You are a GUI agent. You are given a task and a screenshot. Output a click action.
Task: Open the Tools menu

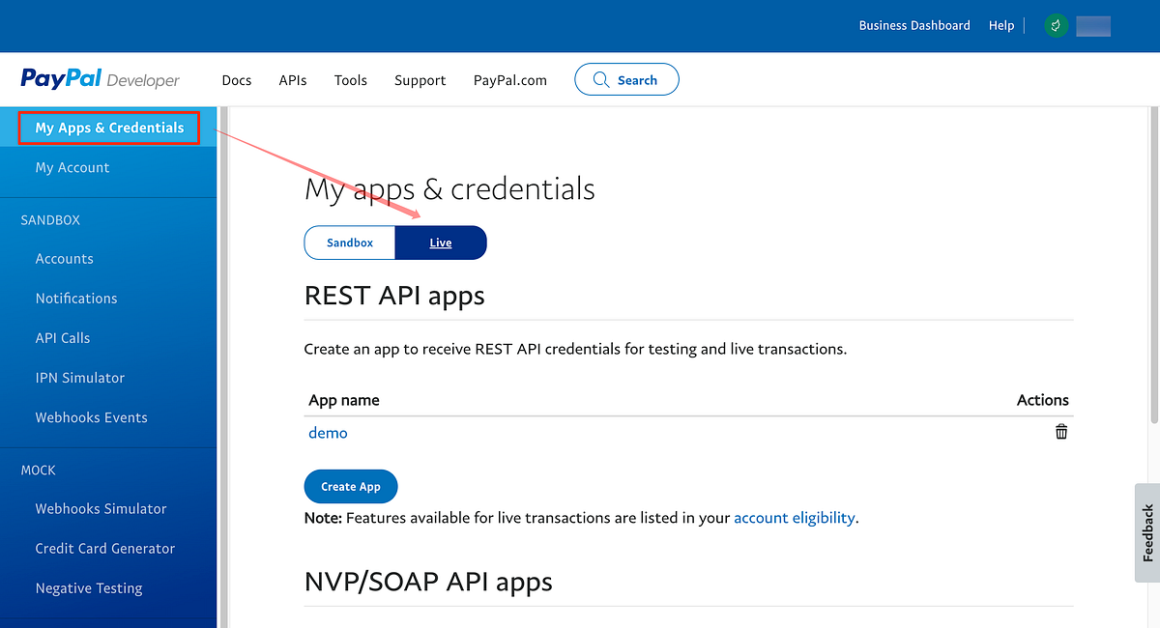[x=350, y=80]
